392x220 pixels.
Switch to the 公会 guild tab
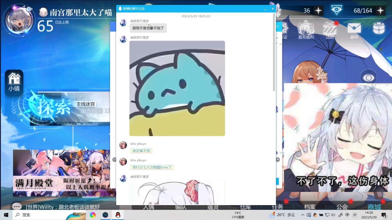pyautogui.click(x=342, y=207)
